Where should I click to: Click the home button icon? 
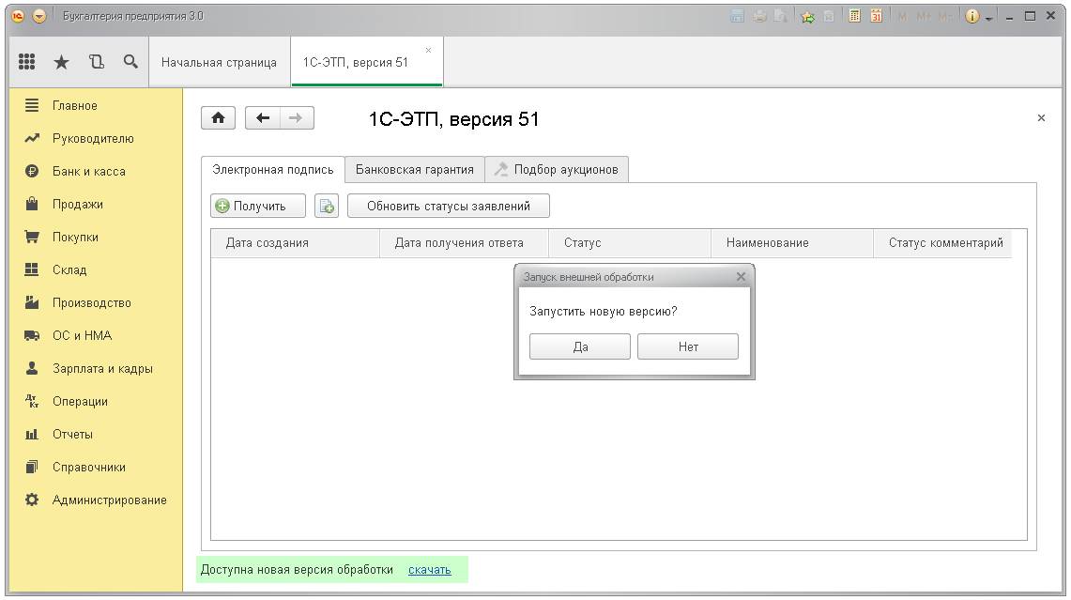[x=218, y=118]
